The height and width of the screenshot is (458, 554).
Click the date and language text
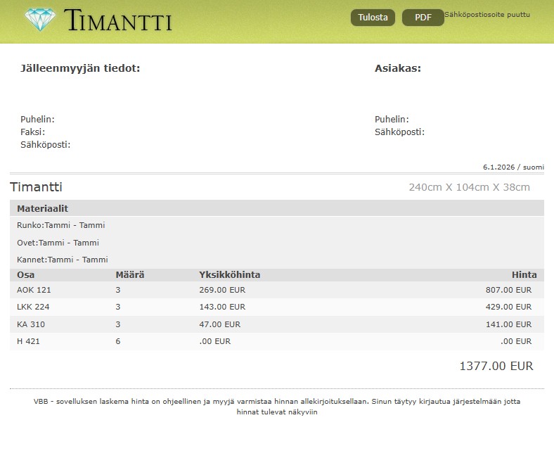(513, 167)
